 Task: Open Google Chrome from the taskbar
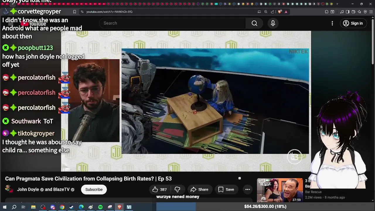[x=62, y=207]
